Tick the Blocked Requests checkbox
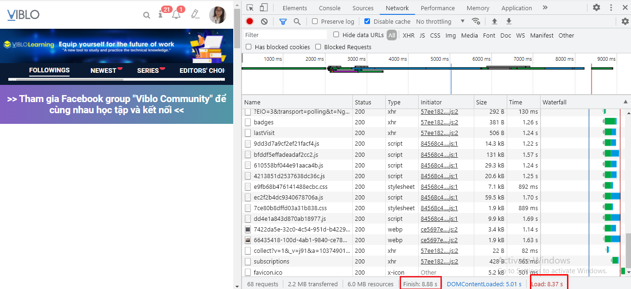This screenshot has height=289, width=631. pyautogui.click(x=318, y=47)
